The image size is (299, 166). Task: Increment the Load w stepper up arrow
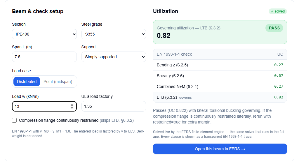[x=72, y=105]
